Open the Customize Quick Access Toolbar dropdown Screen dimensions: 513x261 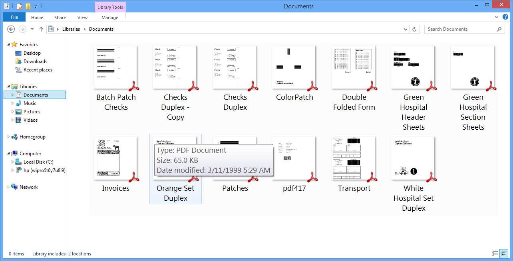[36, 6]
